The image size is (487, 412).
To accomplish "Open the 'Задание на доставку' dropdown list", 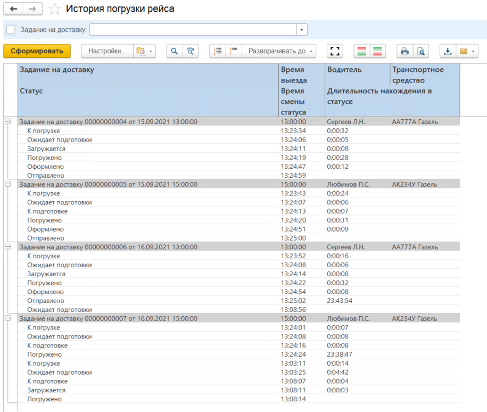I will (302, 29).
